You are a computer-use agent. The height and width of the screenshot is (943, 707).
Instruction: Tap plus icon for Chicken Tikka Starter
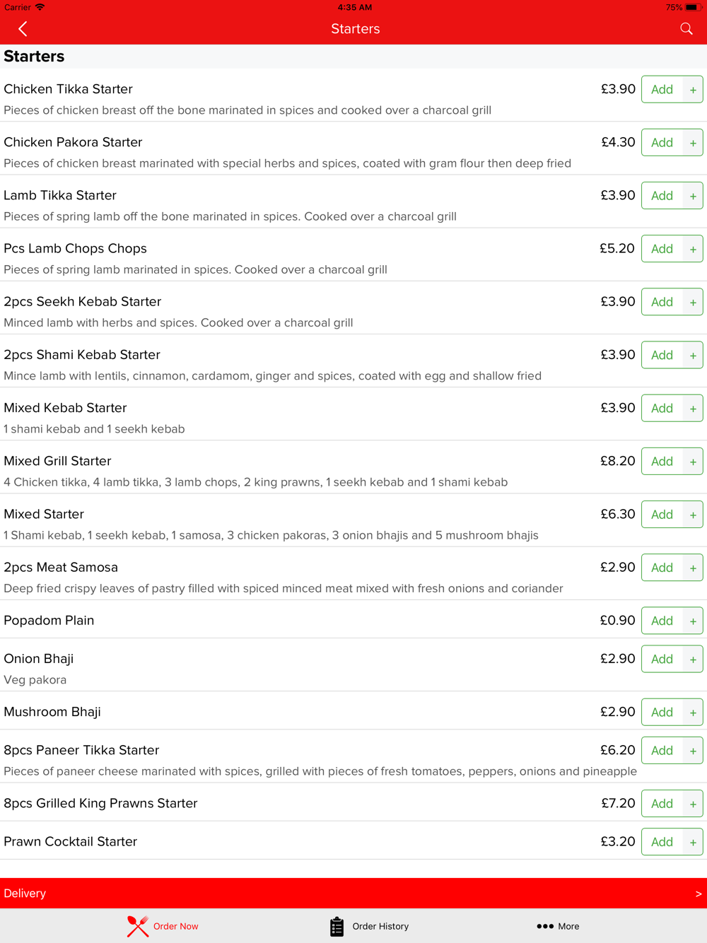coord(693,90)
